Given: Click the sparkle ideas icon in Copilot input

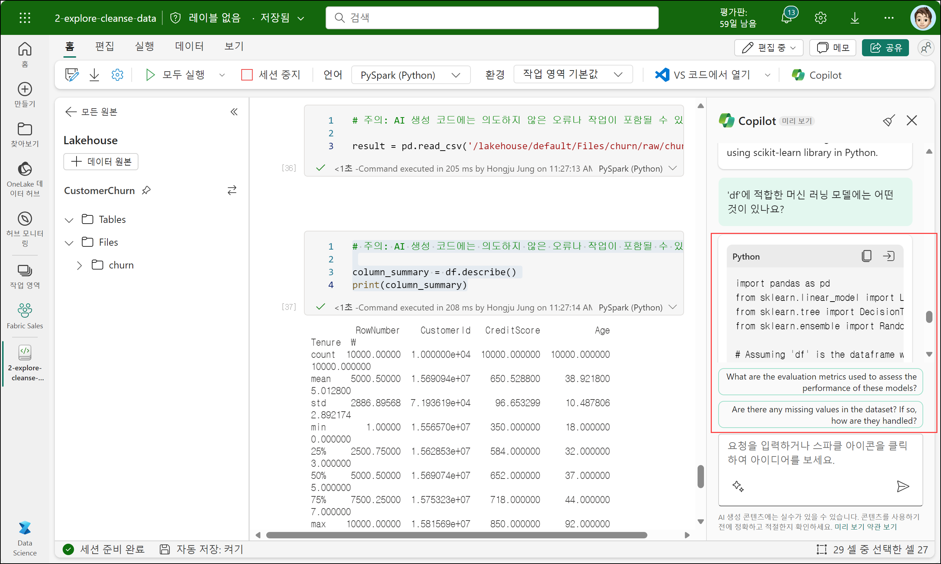Looking at the screenshot, I should [738, 486].
